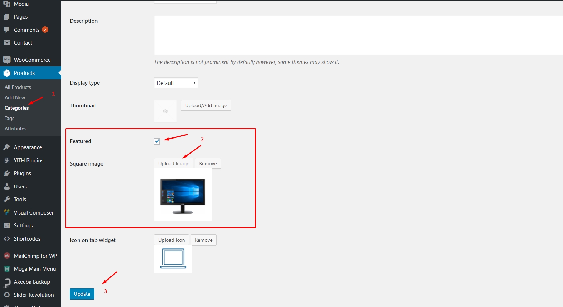Click the comments count badge
Screen dimensions: 563x307
coord(45,30)
